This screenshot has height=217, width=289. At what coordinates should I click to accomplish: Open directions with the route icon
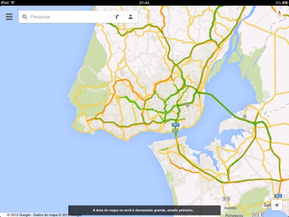point(117,17)
